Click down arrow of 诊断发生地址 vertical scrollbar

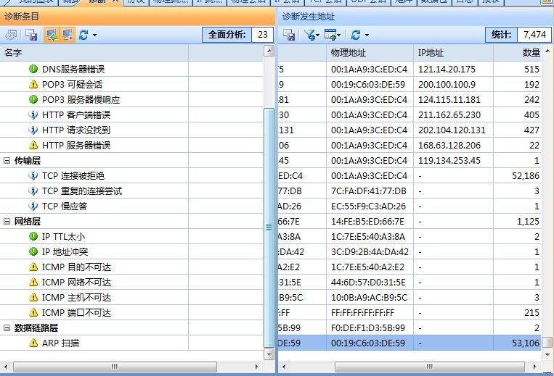(x=547, y=354)
